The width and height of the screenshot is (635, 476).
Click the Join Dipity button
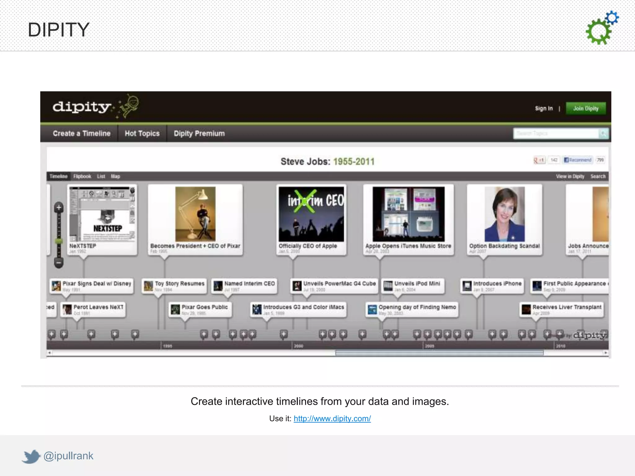(x=586, y=108)
